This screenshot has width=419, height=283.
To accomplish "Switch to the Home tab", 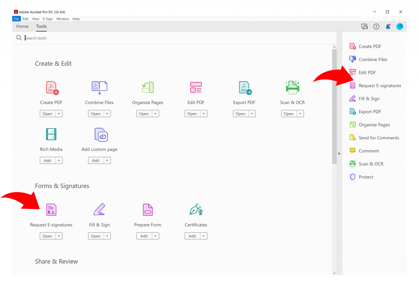I will pos(22,26).
